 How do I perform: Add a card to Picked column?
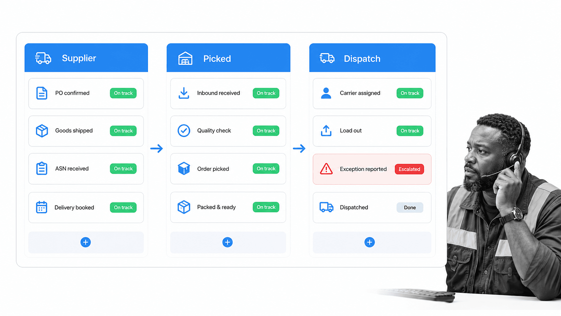[227, 242]
